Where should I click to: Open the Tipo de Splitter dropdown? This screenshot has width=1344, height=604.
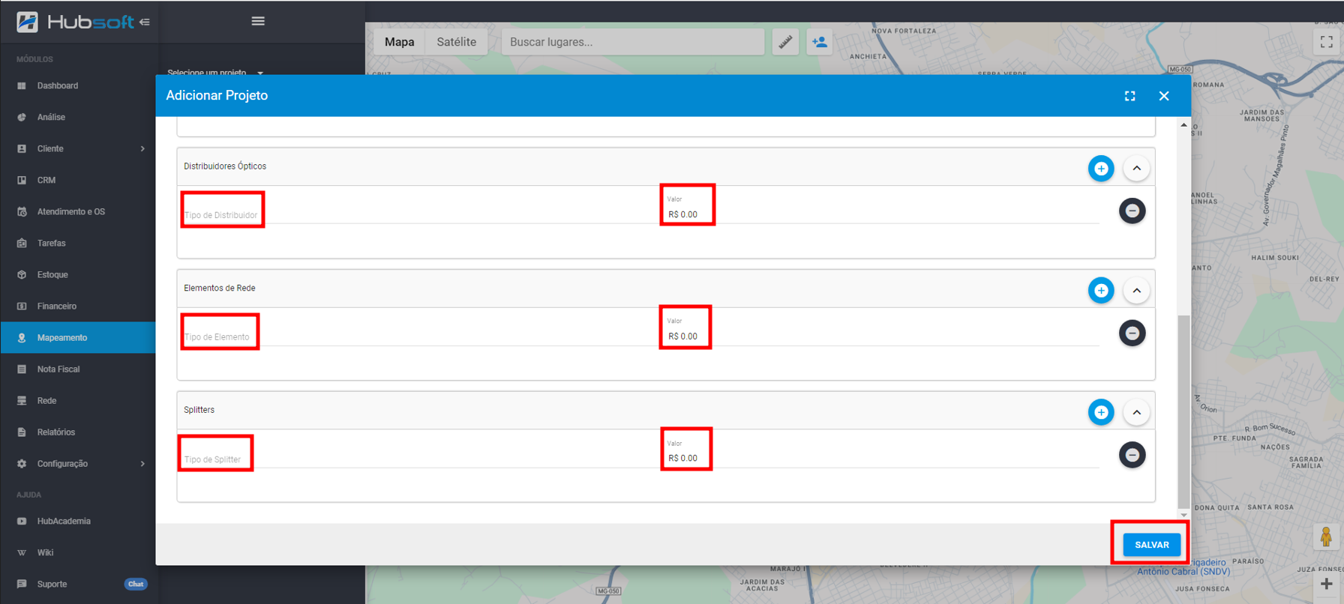tap(418, 459)
